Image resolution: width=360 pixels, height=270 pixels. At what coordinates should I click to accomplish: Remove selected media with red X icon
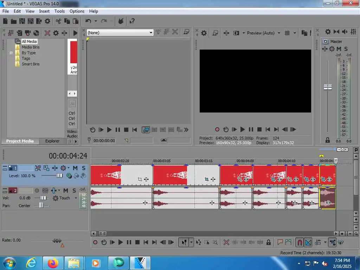(47, 33)
